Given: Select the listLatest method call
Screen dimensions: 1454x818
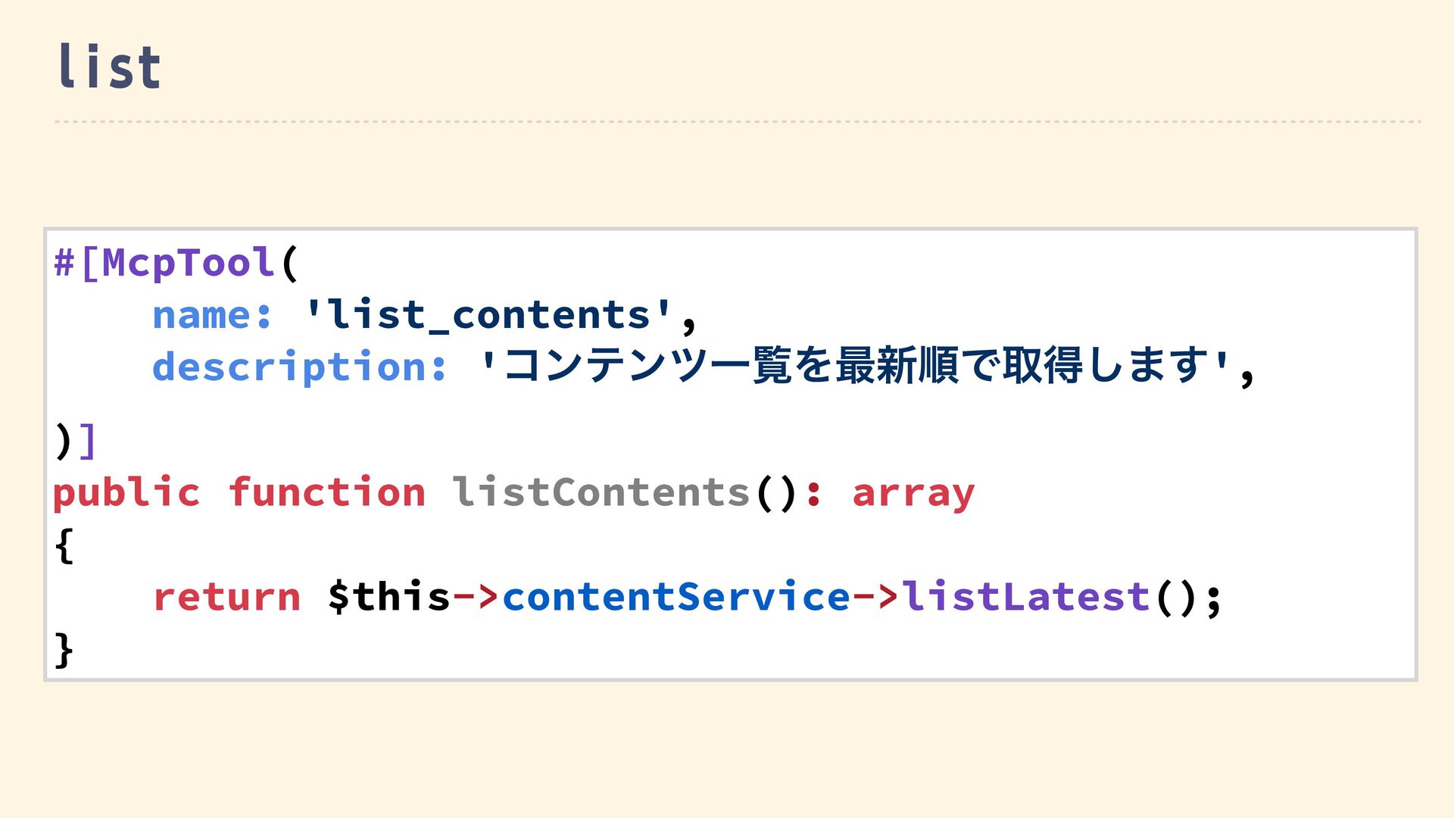Looking at the screenshot, I should click(x=1025, y=597).
